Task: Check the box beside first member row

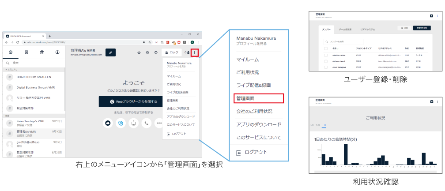Action: click(x=326, y=55)
